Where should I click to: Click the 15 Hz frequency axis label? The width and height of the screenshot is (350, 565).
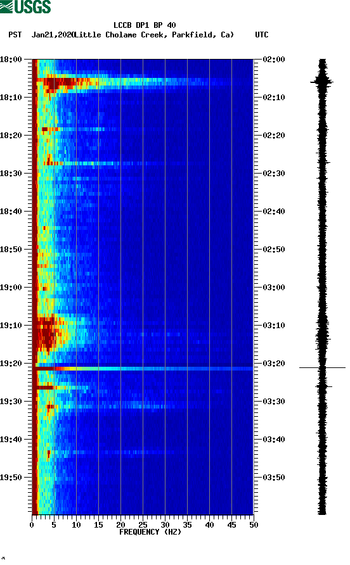(x=98, y=525)
